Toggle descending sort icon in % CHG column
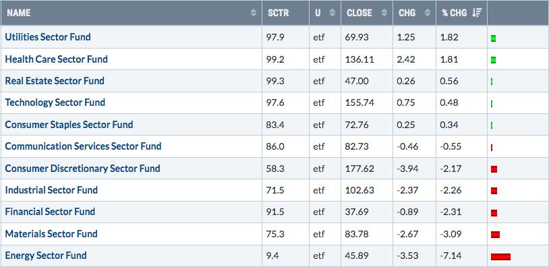 (x=477, y=13)
